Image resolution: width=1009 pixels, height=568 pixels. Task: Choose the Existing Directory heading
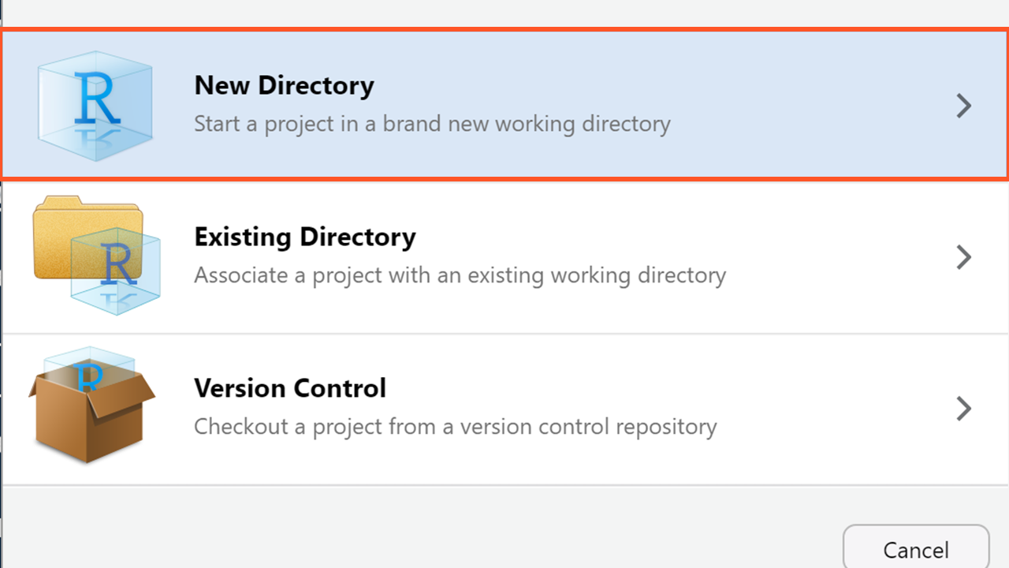tap(305, 237)
